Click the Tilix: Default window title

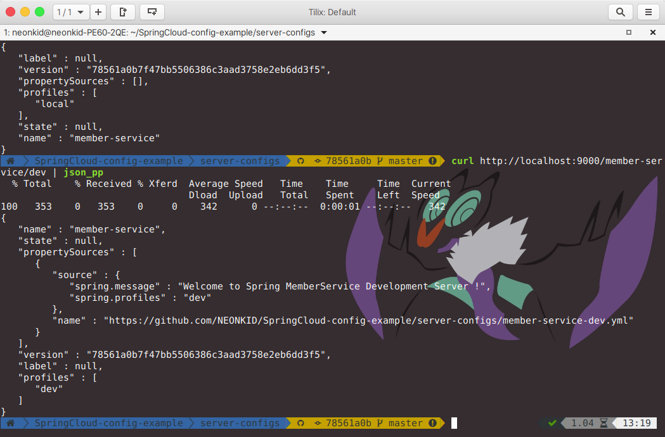[332, 12]
